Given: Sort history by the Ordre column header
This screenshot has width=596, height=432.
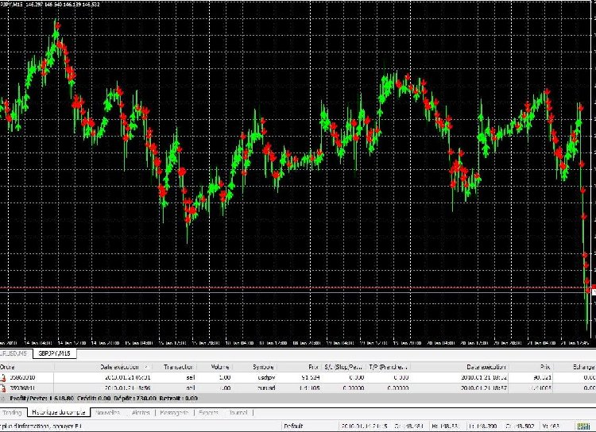Looking at the screenshot, I should click(x=8, y=367).
